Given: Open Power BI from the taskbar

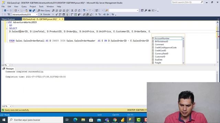Looking at the screenshot, I should pos(123,120).
